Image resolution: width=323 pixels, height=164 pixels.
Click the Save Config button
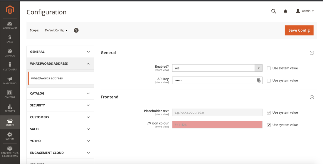point(299,30)
